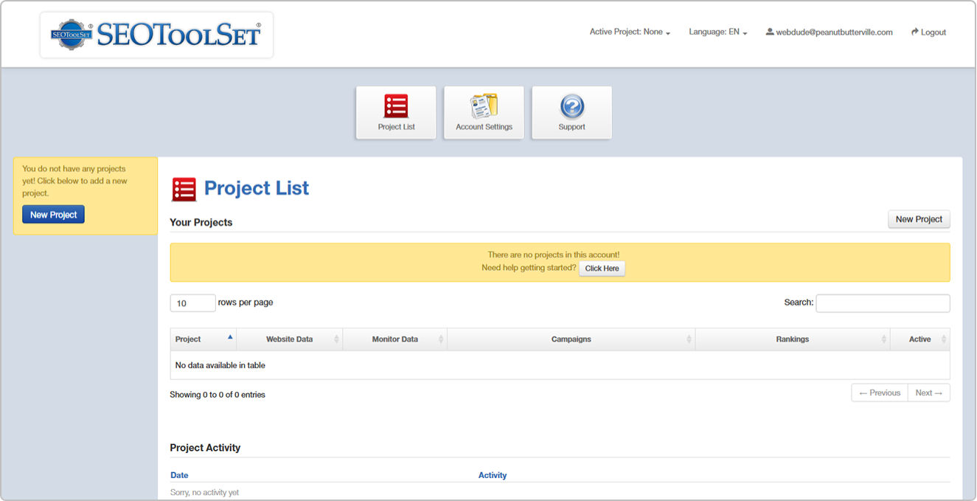Open the Project List navigation tile

(396, 113)
